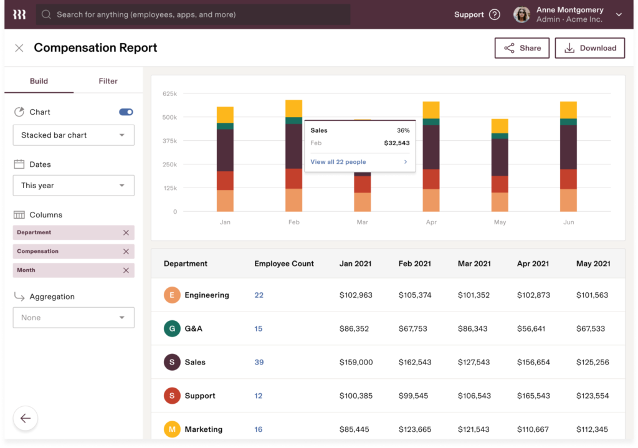Open the Stacked bar chart dropdown
The image size is (638, 448).
(73, 135)
